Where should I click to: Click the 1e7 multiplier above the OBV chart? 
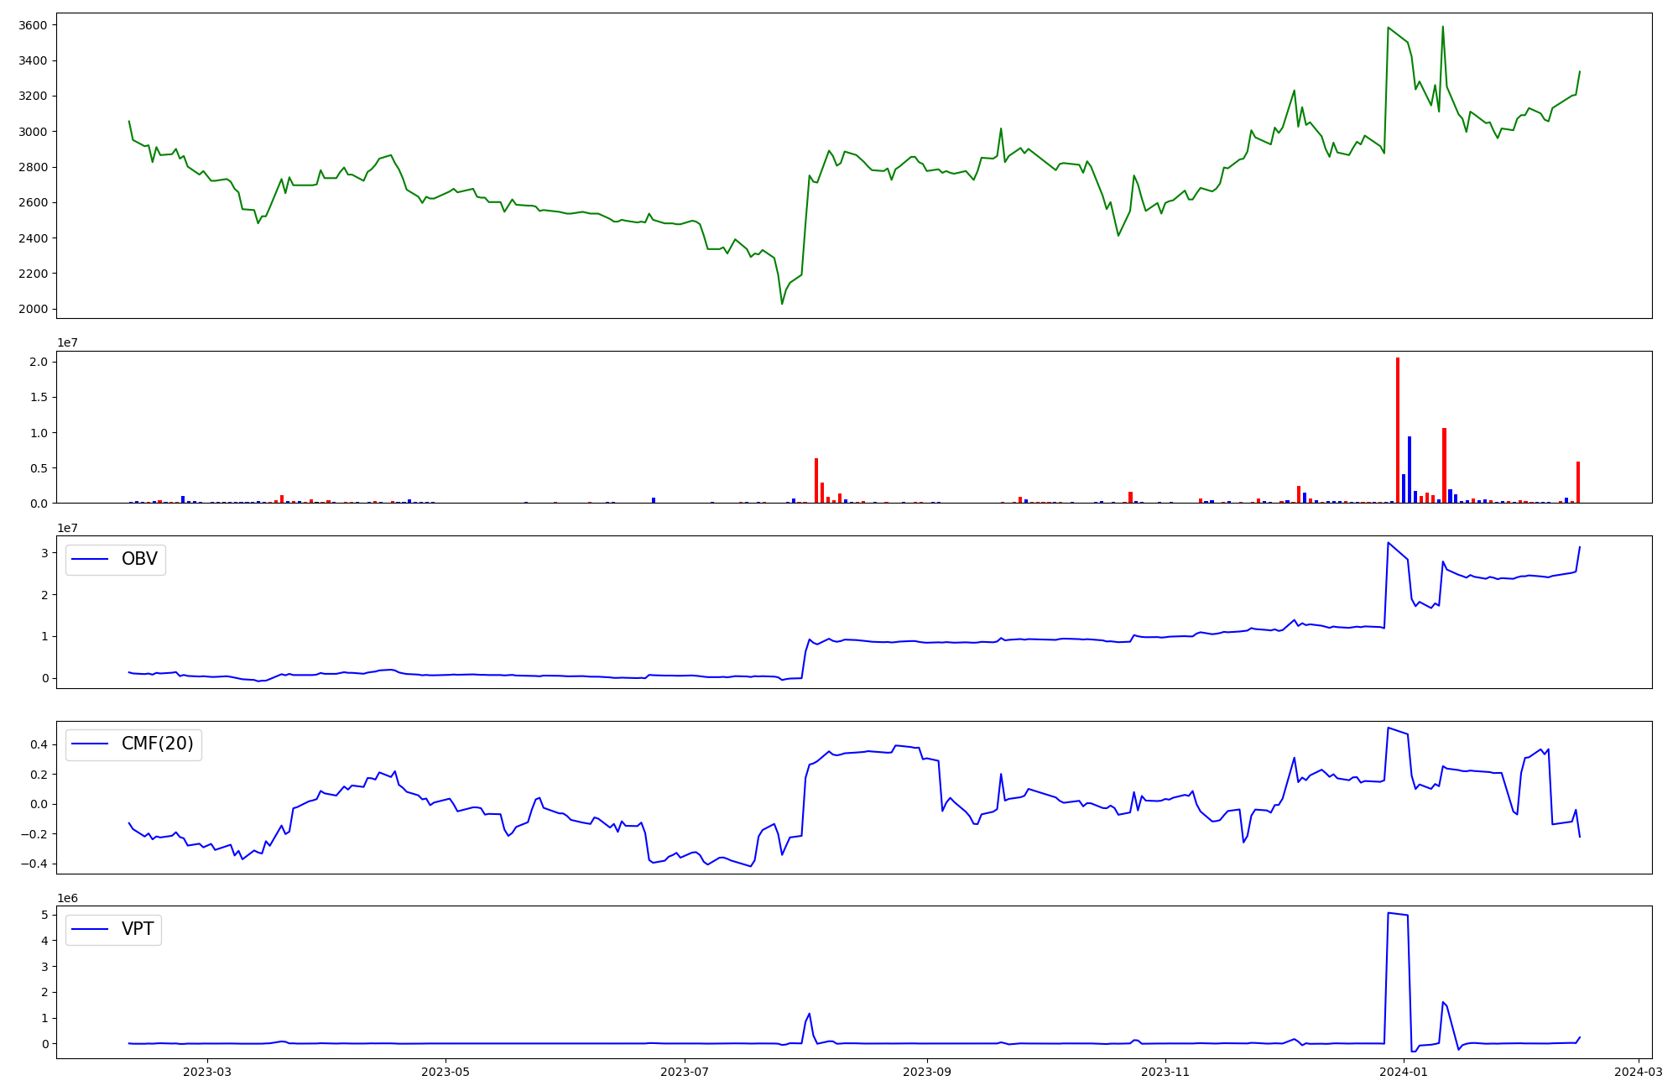click(67, 528)
